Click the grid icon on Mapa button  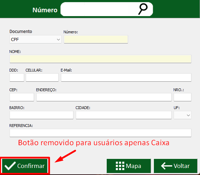[x=120, y=166]
